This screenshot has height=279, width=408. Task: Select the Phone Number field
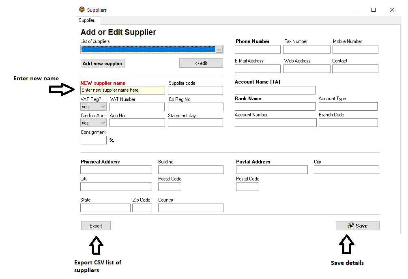(258, 49)
